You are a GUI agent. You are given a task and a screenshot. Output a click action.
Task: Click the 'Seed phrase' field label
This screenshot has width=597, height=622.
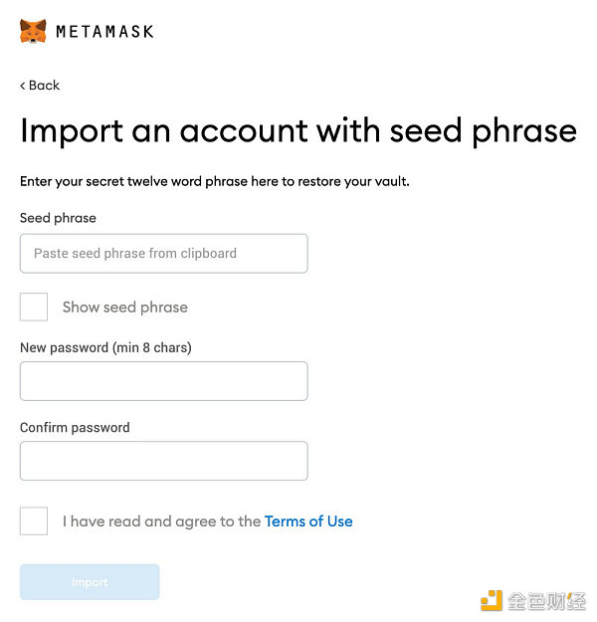(58, 218)
